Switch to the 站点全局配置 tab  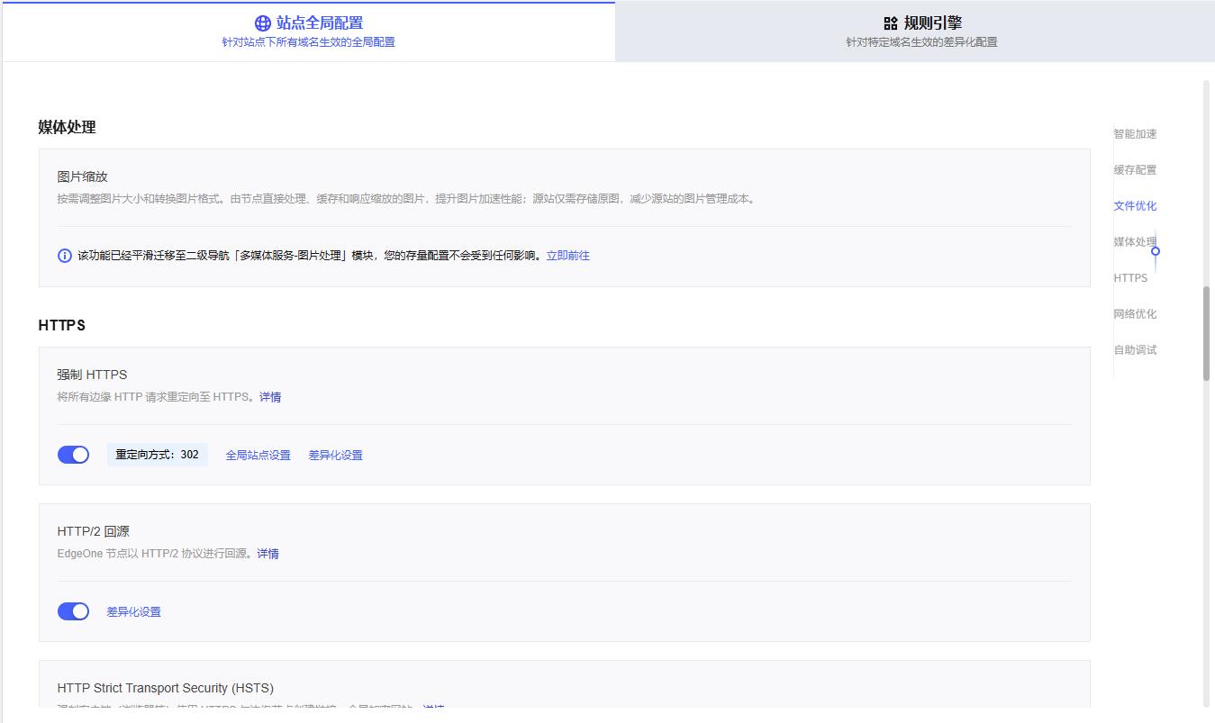coord(309,32)
